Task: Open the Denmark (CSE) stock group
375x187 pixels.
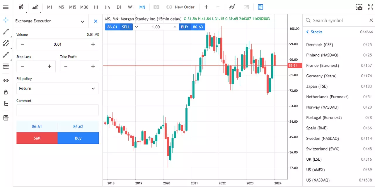Action: [339, 45]
